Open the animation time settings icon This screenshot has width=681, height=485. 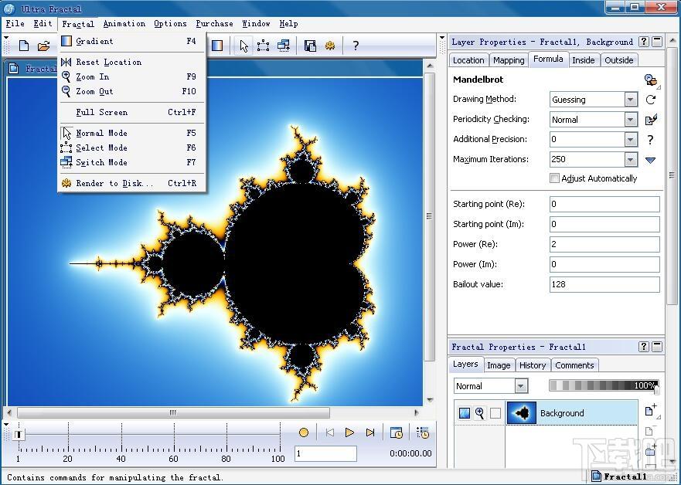396,432
